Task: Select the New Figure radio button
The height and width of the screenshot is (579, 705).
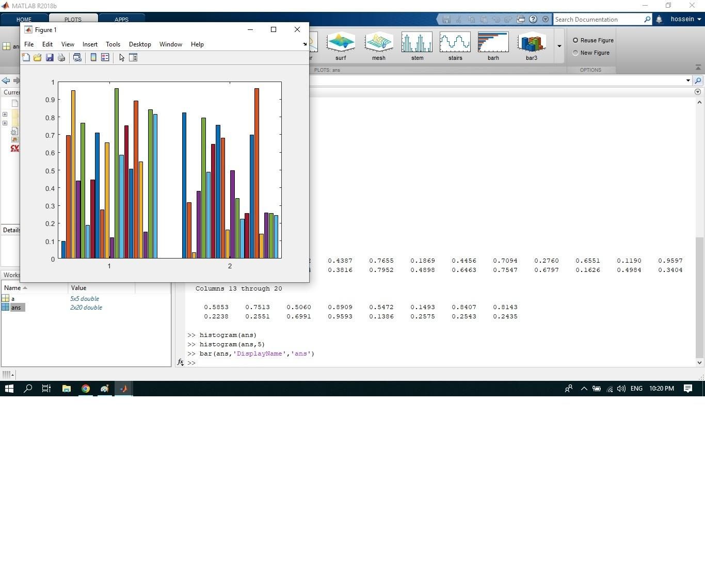Action: coord(575,53)
